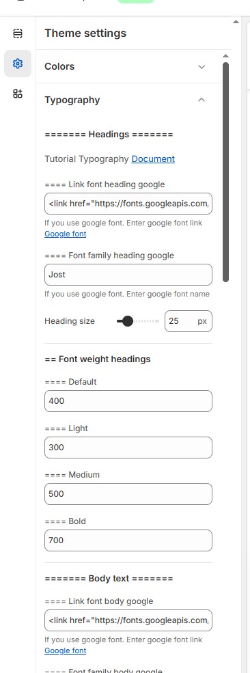Viewport: 250px width, 673px height.
Task: Select the Theme settings gear icon
Action: pyautogui.click(x=18, y=64)
